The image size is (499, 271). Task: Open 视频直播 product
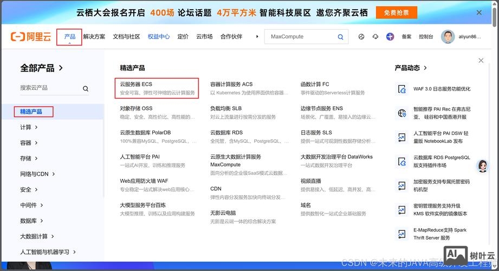[x=310, y=181]
